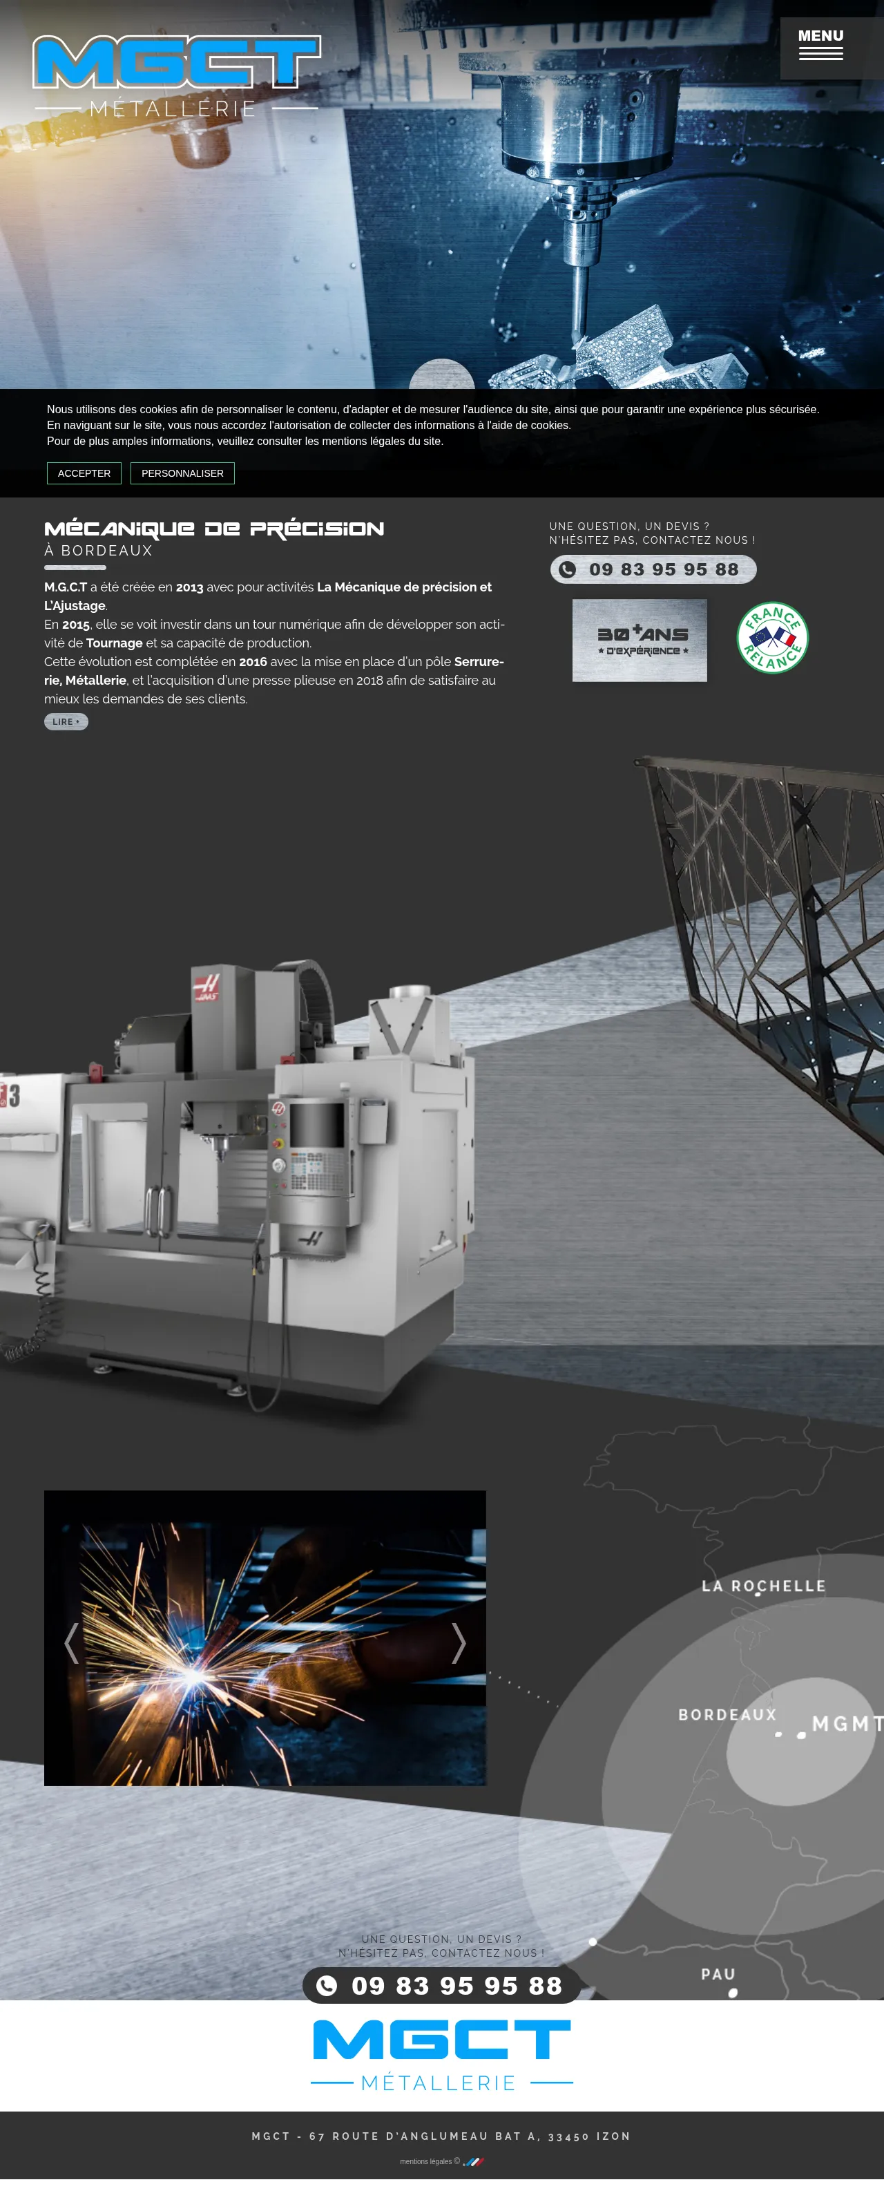884x2191 pixels.
Task: Click the phone icon in bottom contact pill
Action: [x=327, y=1985]
